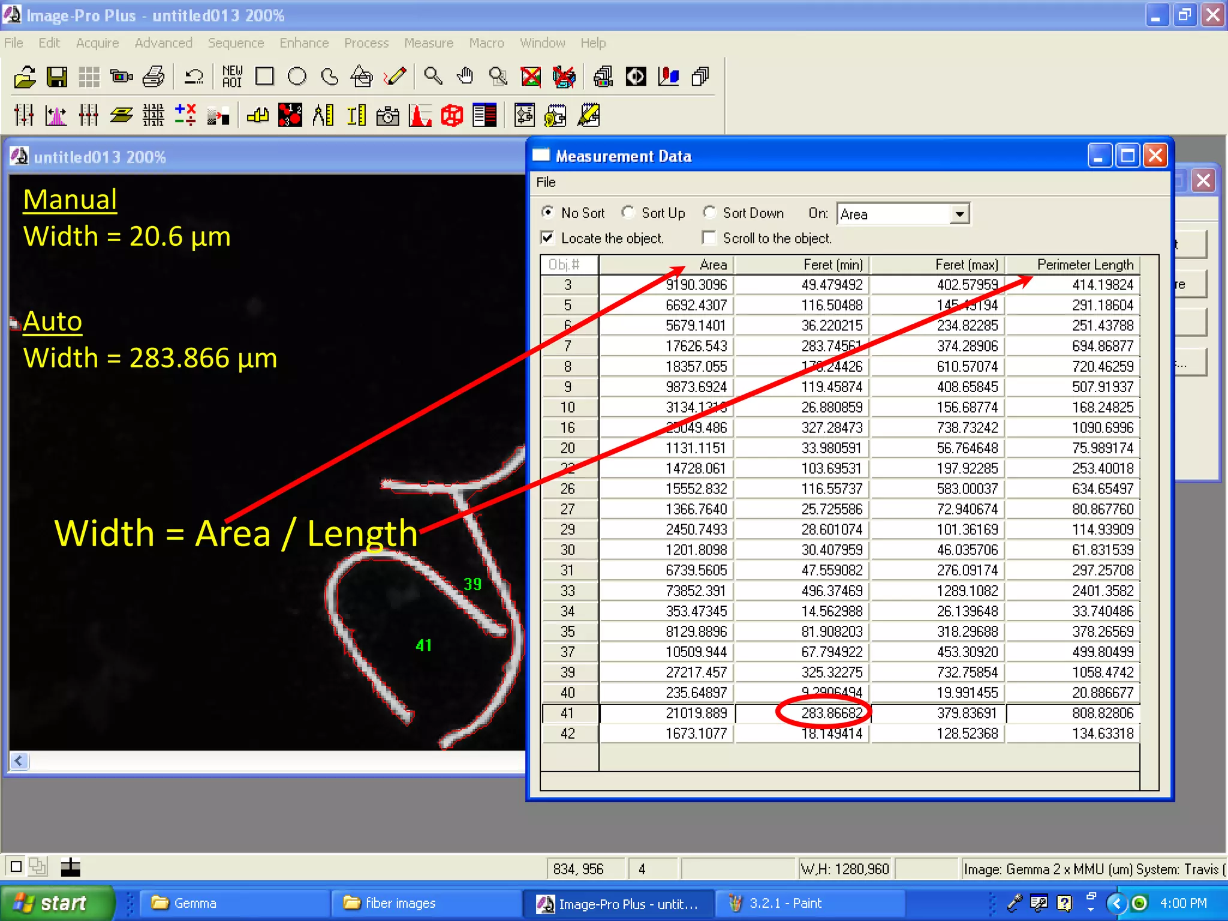Switch to 3.2.1 - Paint in taskbar
1228x921 pixels.
(x=809, y=903)
